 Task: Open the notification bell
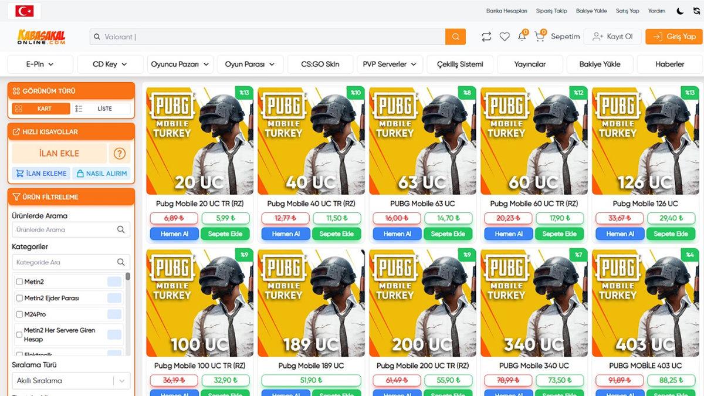[x=522, y=36]
